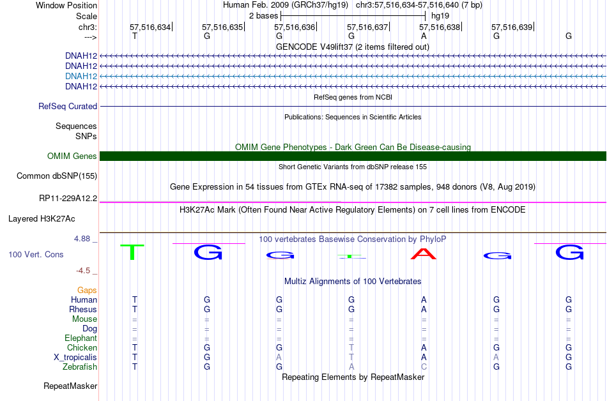Click the red A in the conservation logo

[424, 253]
